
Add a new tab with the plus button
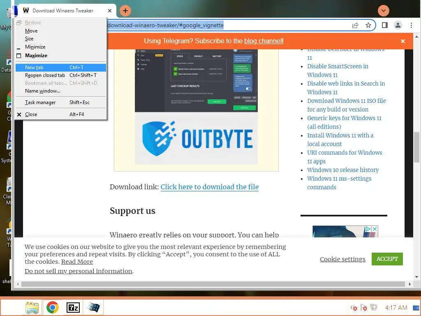point(125,11)
